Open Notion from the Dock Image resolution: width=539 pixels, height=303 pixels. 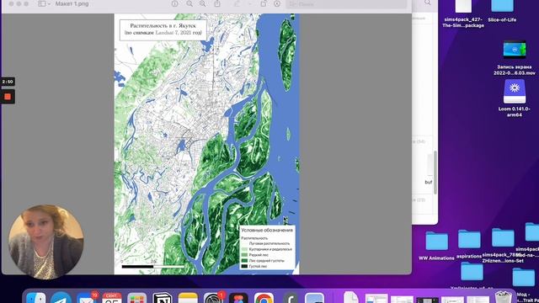coord(163,297)
